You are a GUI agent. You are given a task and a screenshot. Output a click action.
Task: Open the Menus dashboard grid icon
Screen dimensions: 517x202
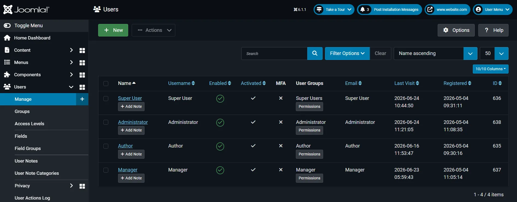click(x=82, y=63)
